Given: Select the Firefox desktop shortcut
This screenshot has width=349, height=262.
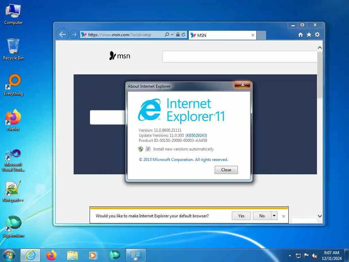Looking at the screenshot, I should 13,120.
